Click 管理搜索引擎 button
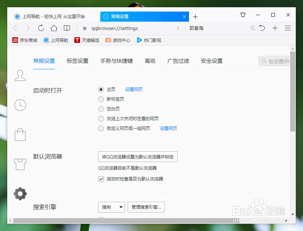 146,207
